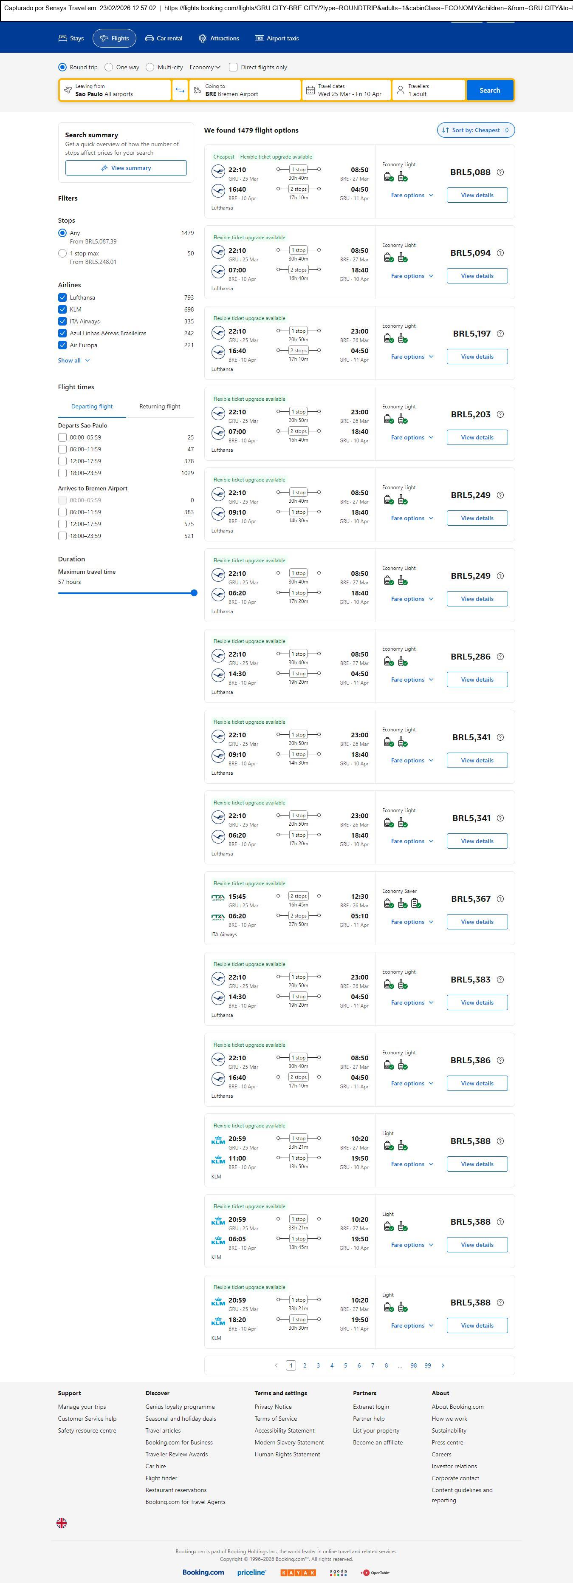The width and height of the screenshot is (573, 1583).
Task: Switch to the Returning flight tab
Action: [160, 406]
